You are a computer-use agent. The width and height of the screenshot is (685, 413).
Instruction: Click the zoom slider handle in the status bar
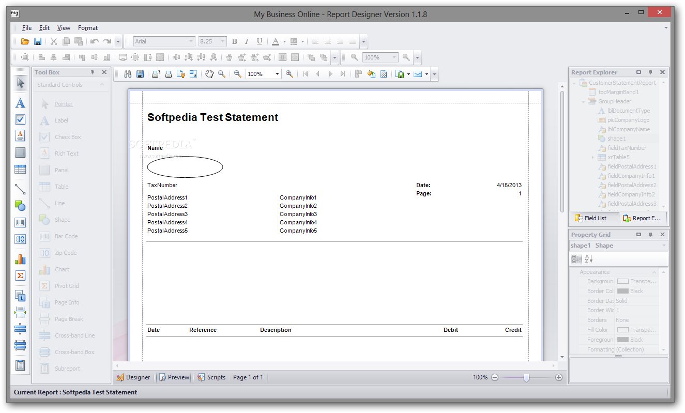click(x=526, y=378)
